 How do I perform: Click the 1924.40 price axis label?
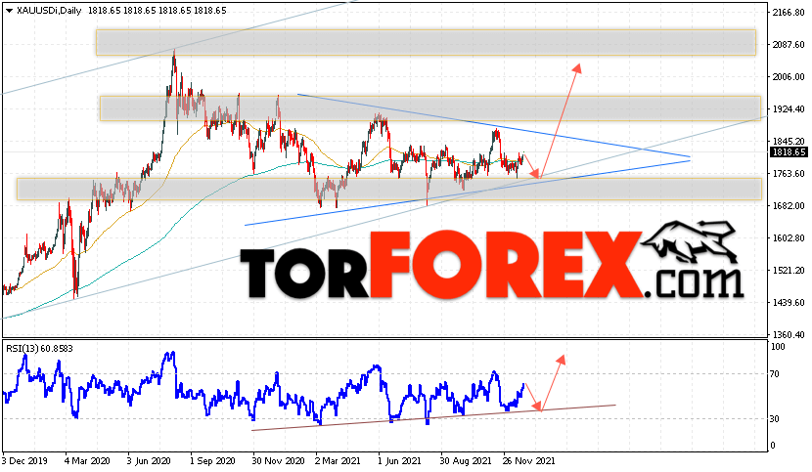tap(789, 109)
